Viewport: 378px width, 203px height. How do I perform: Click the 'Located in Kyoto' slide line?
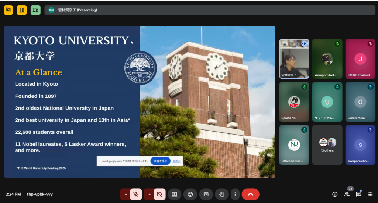click(x=37, y=84)
